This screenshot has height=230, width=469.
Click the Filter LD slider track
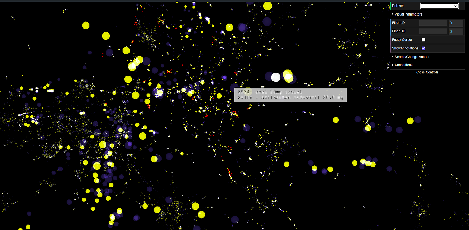coord(433,23)
